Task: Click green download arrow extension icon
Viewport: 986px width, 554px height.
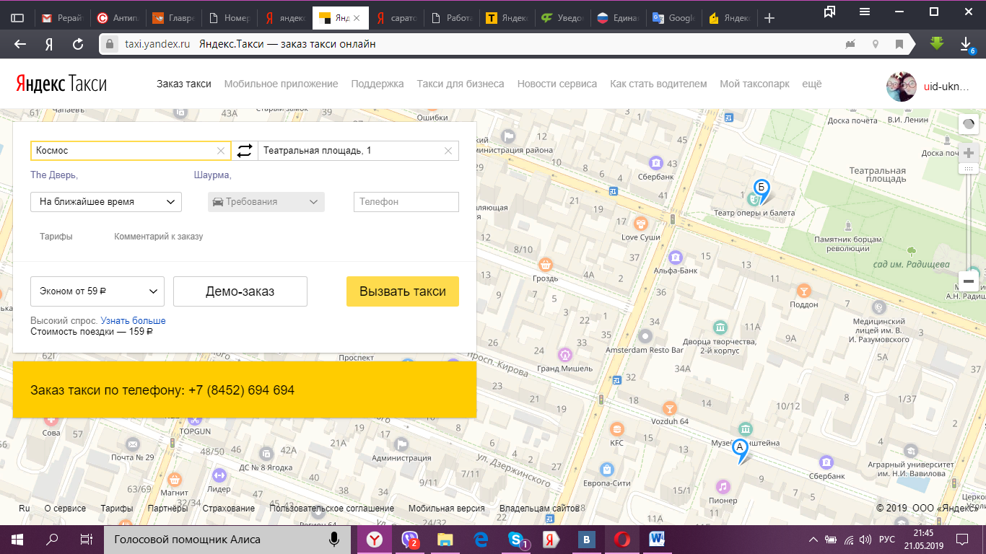Action: pyautogui.click(x=937, y=43)
